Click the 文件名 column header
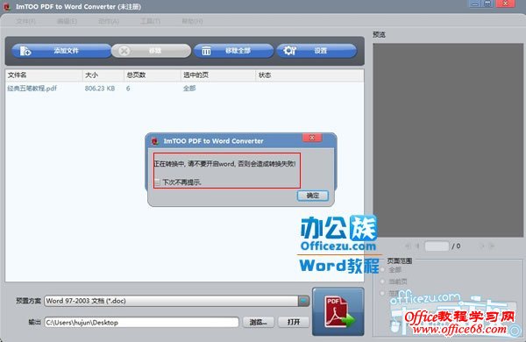Image resolution: width=526 pixels, height=342 pixels. click(x=44, y=75)
